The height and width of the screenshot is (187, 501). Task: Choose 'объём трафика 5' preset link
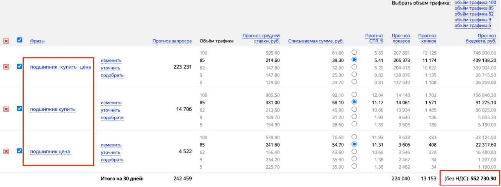pyautogui.click(x=472, y=26)
